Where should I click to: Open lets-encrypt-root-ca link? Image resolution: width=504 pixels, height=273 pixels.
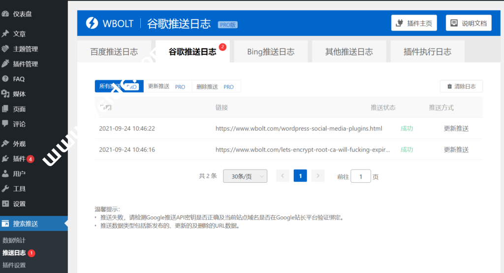tap(303, 150)
